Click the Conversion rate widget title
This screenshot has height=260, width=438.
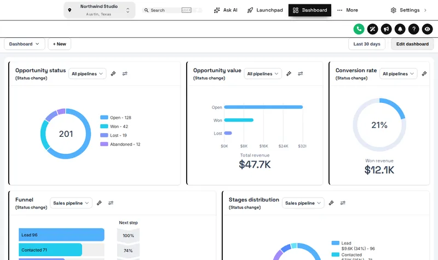click(x=356, y=71)
